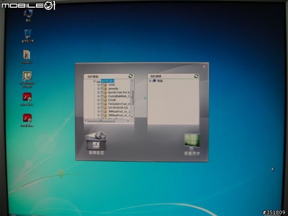Click folder icon beside 104G
The image size is (288, 216).
click(x=106, y=85)
